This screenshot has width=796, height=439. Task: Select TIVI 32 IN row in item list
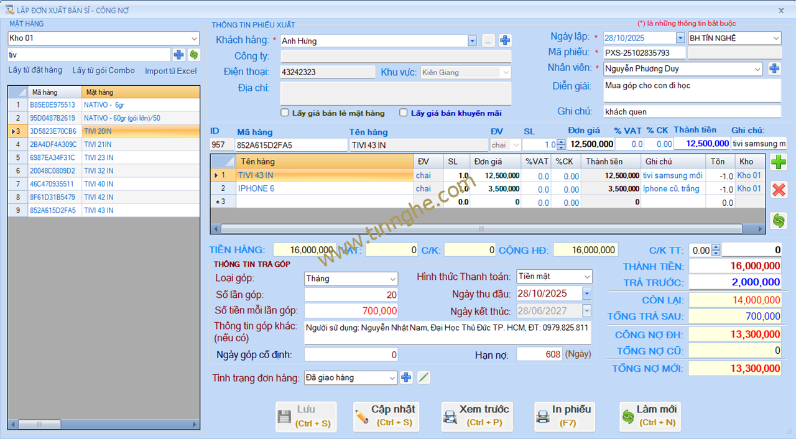[98, 170]
